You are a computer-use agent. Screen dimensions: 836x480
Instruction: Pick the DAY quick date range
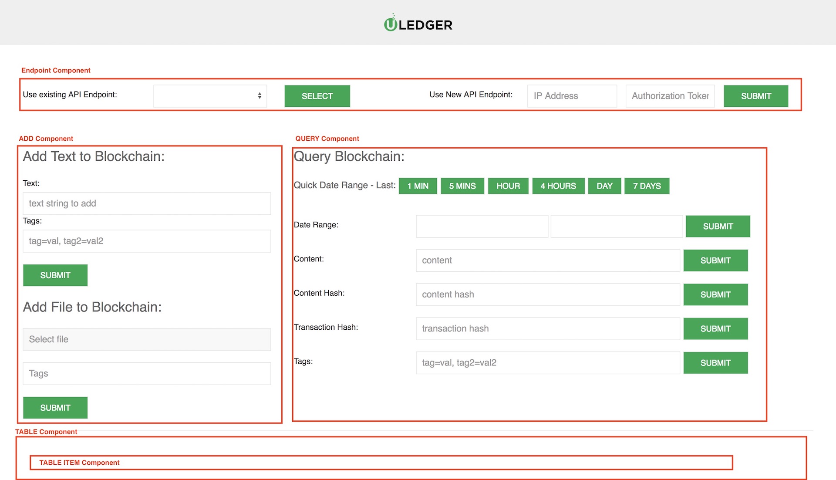(x=604, y=186)
